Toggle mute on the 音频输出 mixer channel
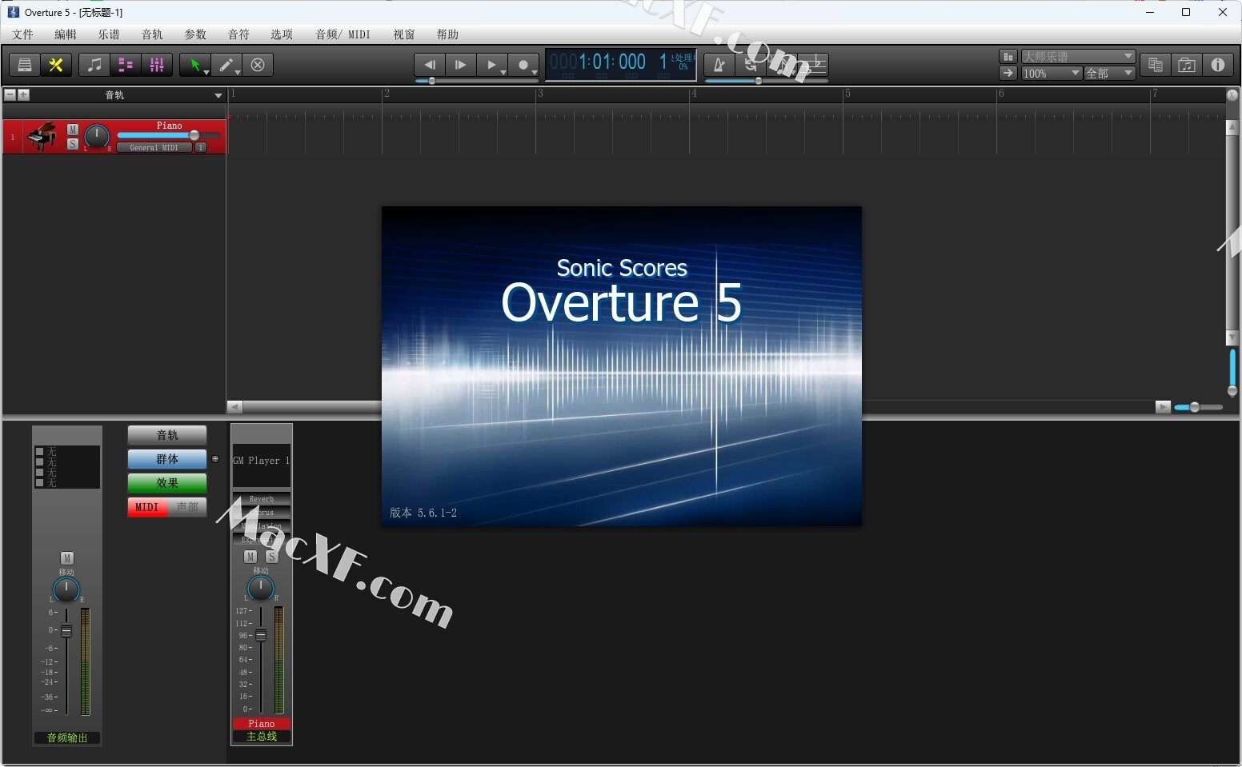The image size is (1242, 767). point(66,558)
